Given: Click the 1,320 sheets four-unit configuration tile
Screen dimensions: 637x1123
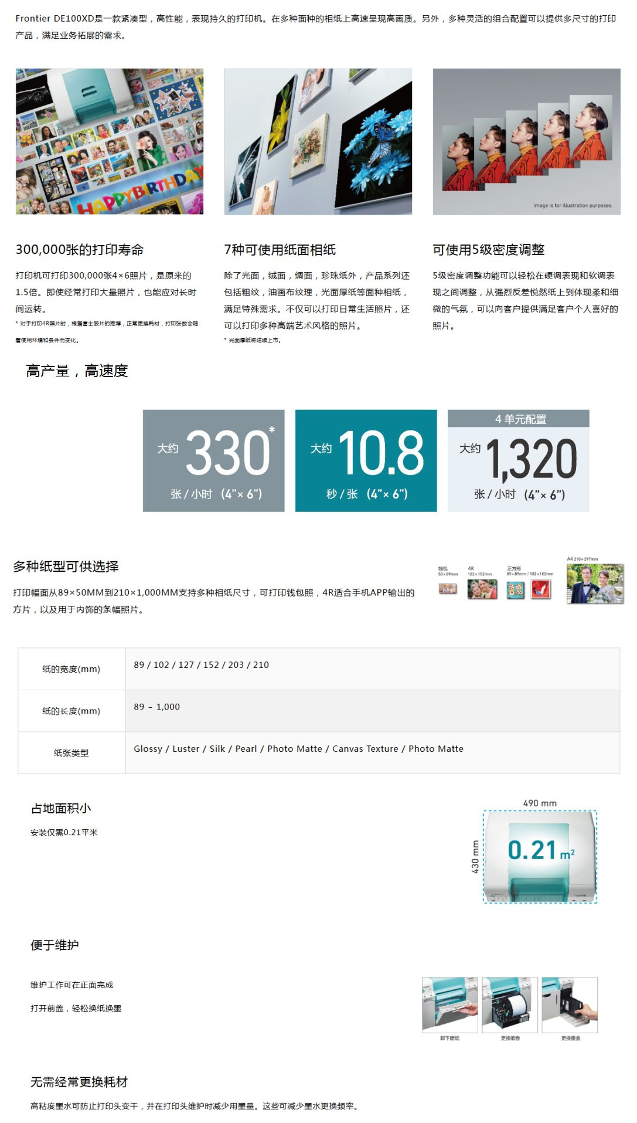Looking at the screenshot, I should (x=518, y=460).
